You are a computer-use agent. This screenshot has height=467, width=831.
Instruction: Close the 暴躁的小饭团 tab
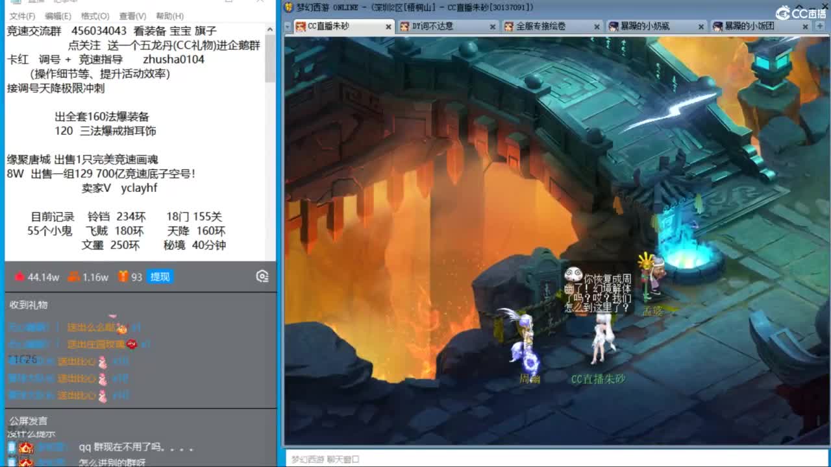pos(804,27)
